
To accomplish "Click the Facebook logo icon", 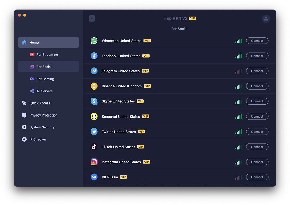I will (94, 56).
